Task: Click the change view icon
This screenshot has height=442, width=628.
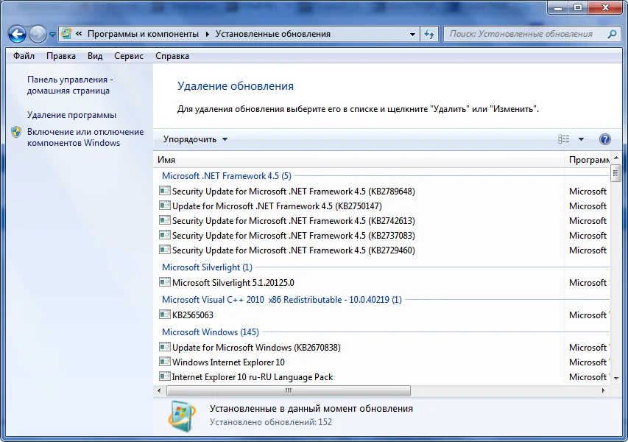Action: click(563, 139)
